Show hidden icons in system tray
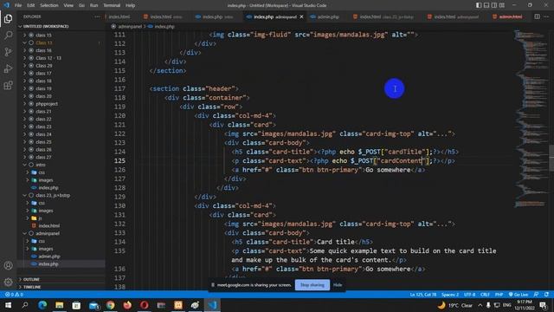Screen dimensions: 554x312 (480, 305)
